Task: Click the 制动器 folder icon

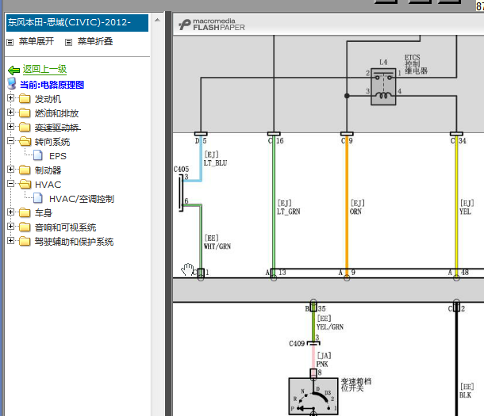Action: pyautogui.click(x=25, y=170)
